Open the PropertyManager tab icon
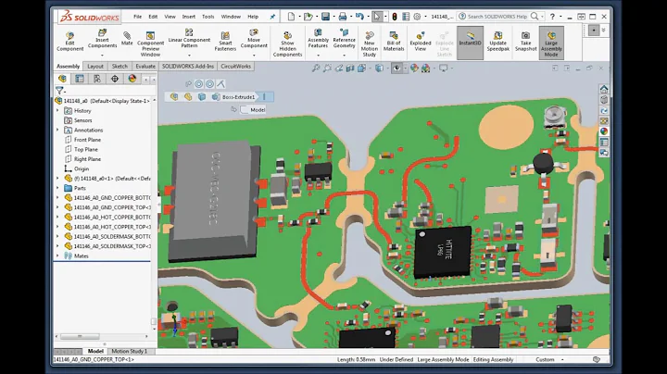 80,79
